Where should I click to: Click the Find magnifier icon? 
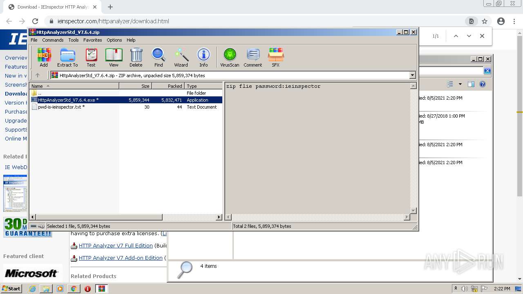pos(159,57)
